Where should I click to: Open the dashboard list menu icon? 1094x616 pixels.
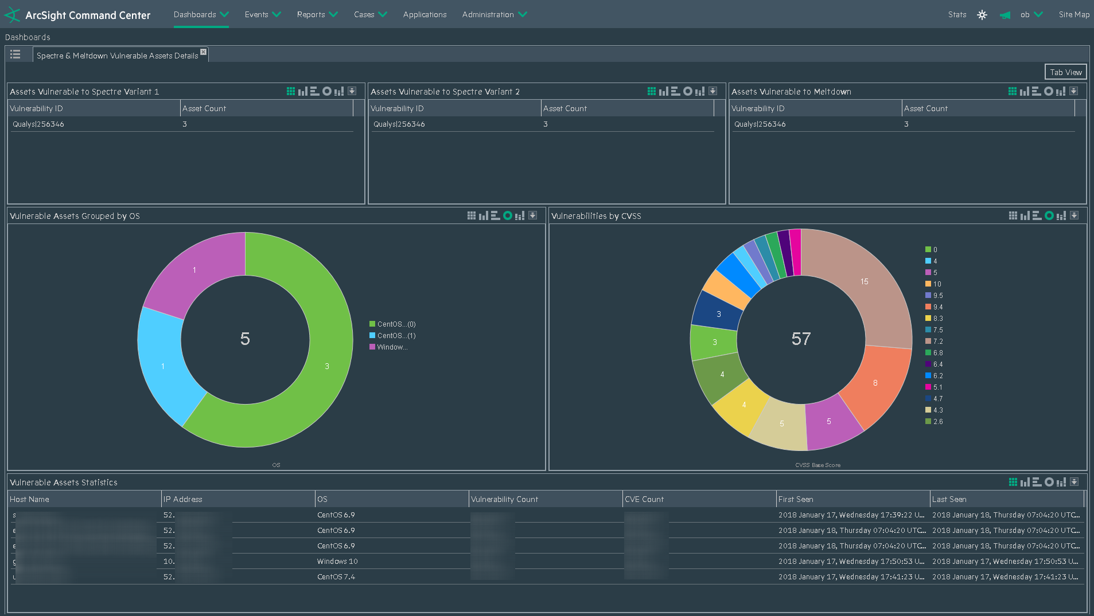[x=15, y=54]
